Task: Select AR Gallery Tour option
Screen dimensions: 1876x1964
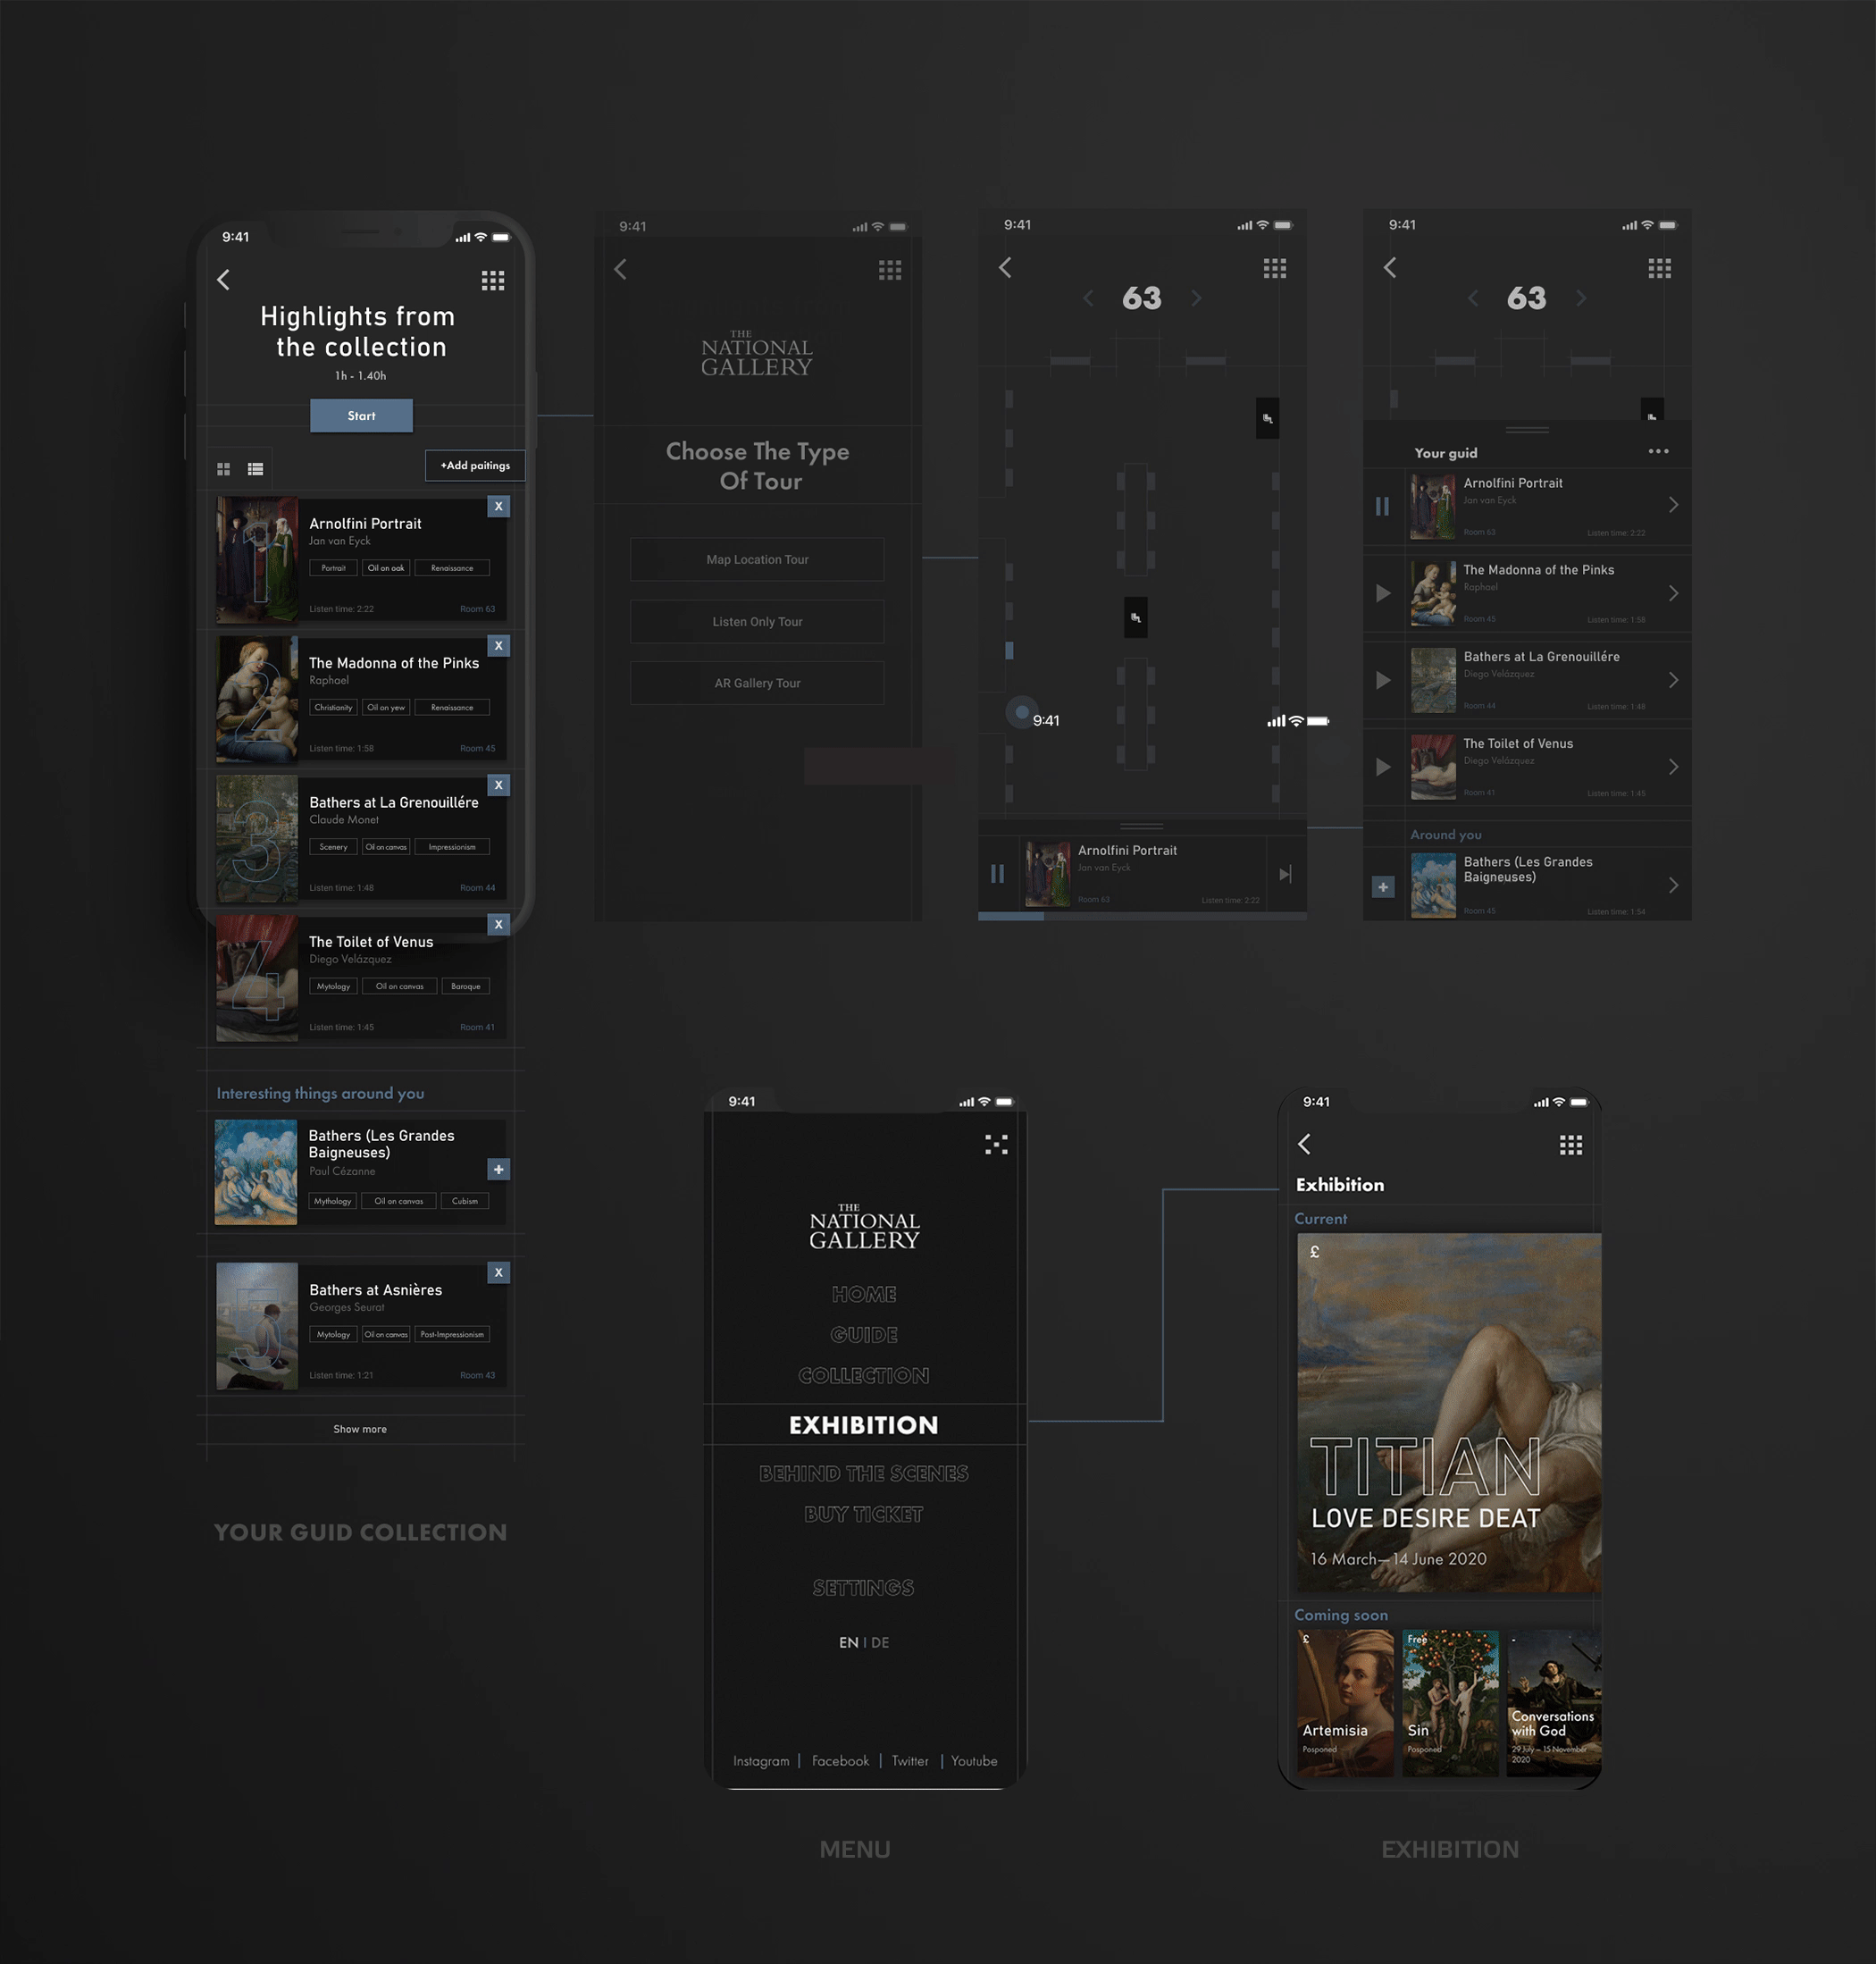Action: (757, 684)
